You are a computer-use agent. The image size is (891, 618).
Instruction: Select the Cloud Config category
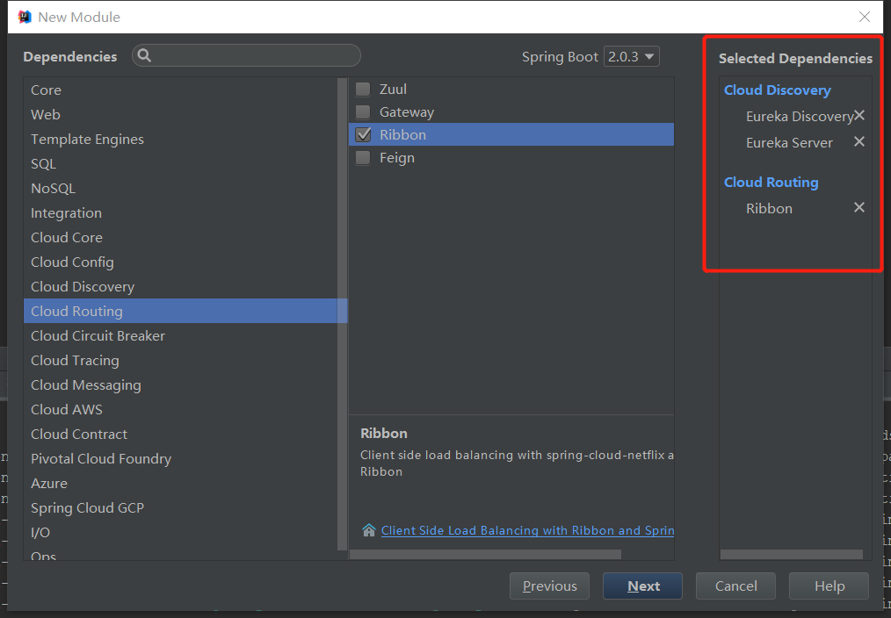[181, 262]
